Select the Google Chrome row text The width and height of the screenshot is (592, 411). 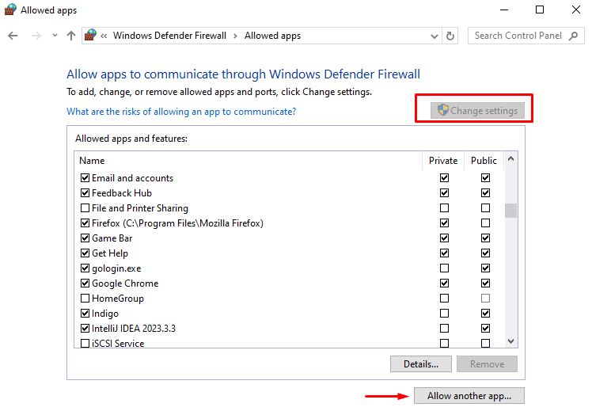pos(125,284)
